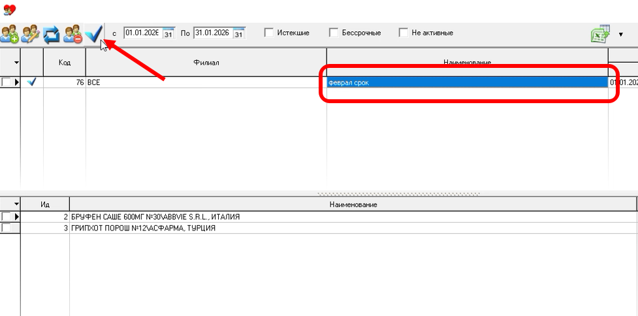
Task: Enable the Бессрочные checkbox
Action: [334, 33]
